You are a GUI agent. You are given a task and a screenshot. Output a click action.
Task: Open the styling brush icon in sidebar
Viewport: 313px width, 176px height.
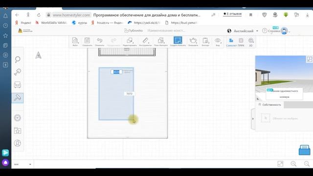[x=18, y=72]
